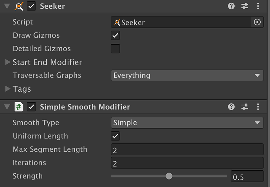Enable Detailed Gizmos checkbox
The height and width of the screenshot is (187, 270).
pyautogui.click(x=115, y=49)
